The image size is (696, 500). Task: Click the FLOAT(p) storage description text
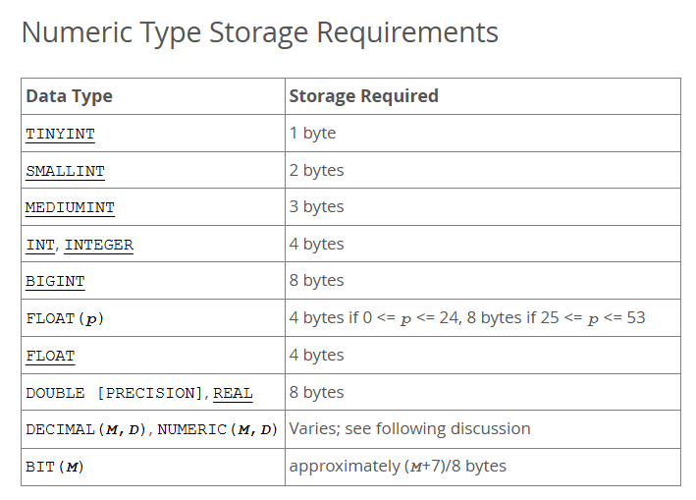point(467,318)
